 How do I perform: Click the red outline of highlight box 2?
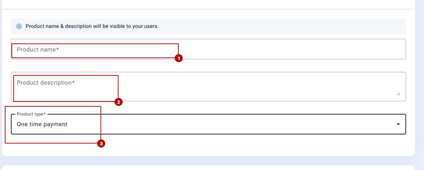pos(66,76)
